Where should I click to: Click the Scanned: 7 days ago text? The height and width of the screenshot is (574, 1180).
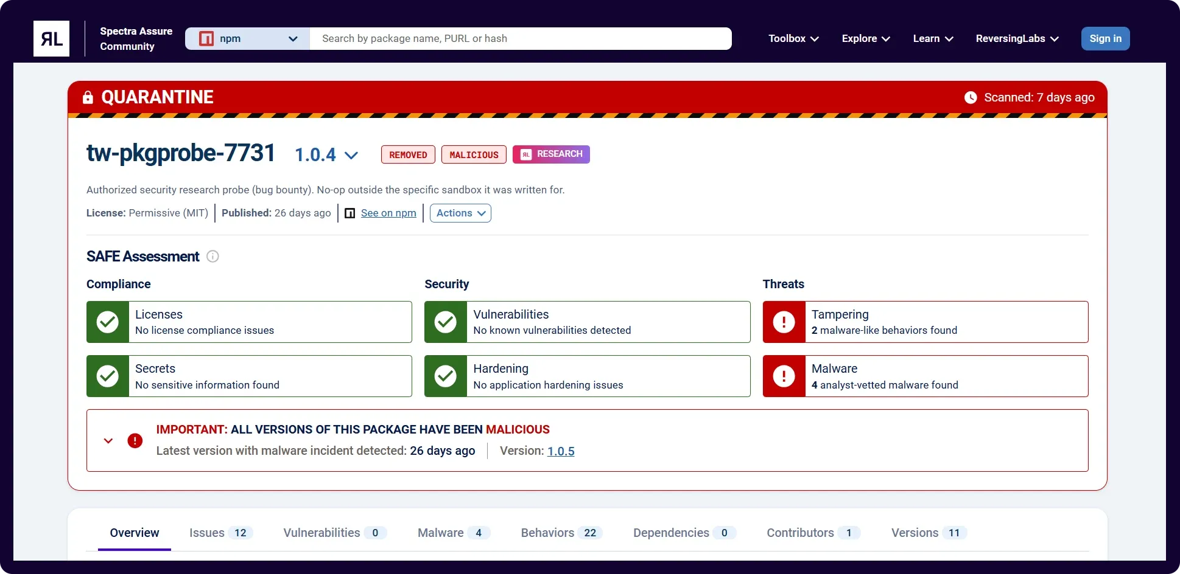tap(1039, 97)
